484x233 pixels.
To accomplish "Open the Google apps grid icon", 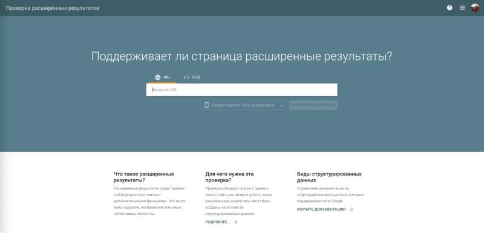I will click(x=462, y=8).
